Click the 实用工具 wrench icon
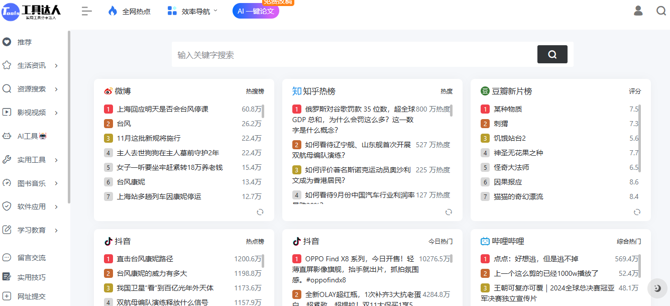This screenshot has height=306, width=670. [7, 160]
